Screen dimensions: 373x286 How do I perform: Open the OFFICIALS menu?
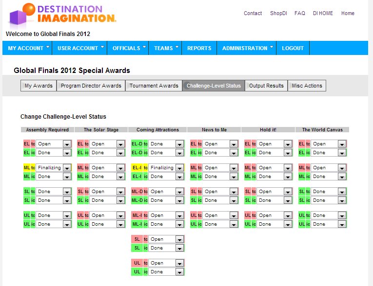click(129, 48)
